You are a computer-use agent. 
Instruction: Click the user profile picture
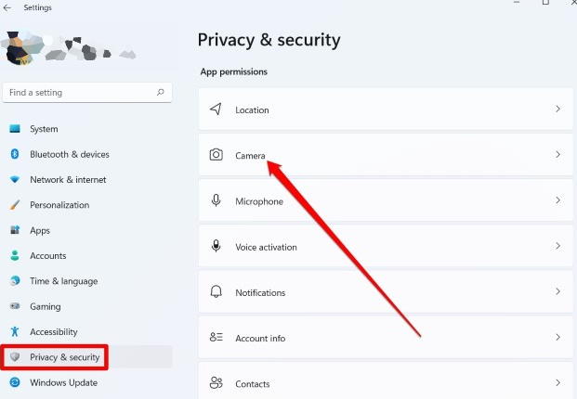[19, 48]
